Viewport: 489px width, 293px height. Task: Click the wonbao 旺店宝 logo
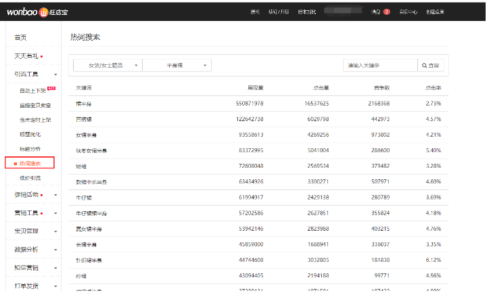click(39, 12)
